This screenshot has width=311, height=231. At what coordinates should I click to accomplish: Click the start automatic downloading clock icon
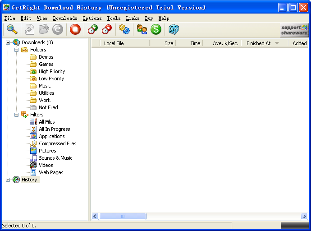(x=93, y=29)
